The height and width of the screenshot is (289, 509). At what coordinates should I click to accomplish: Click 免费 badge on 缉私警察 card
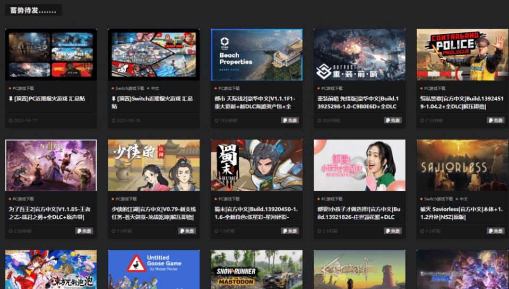point(496,120)
